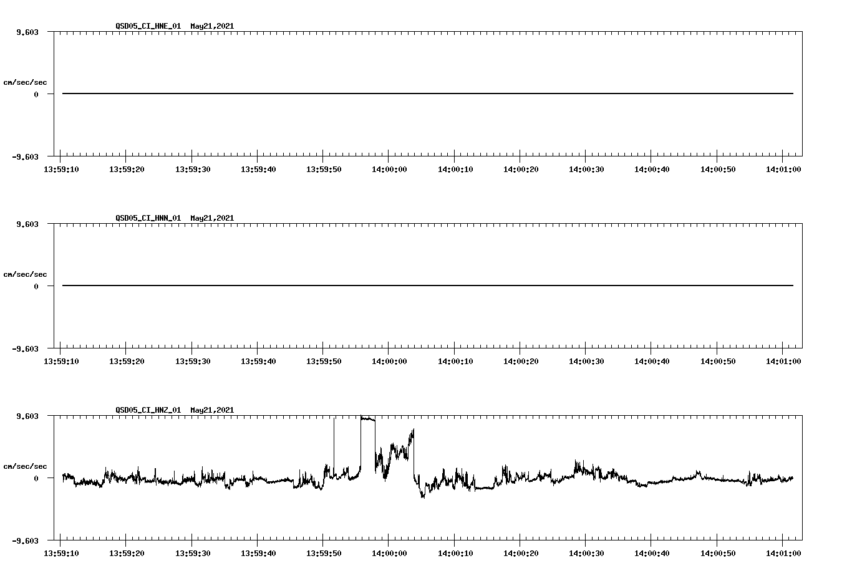Screen dimensions: 847x576
Task: Click the cm/sec/sec unit label on top trace
Action: pos(26,82)
